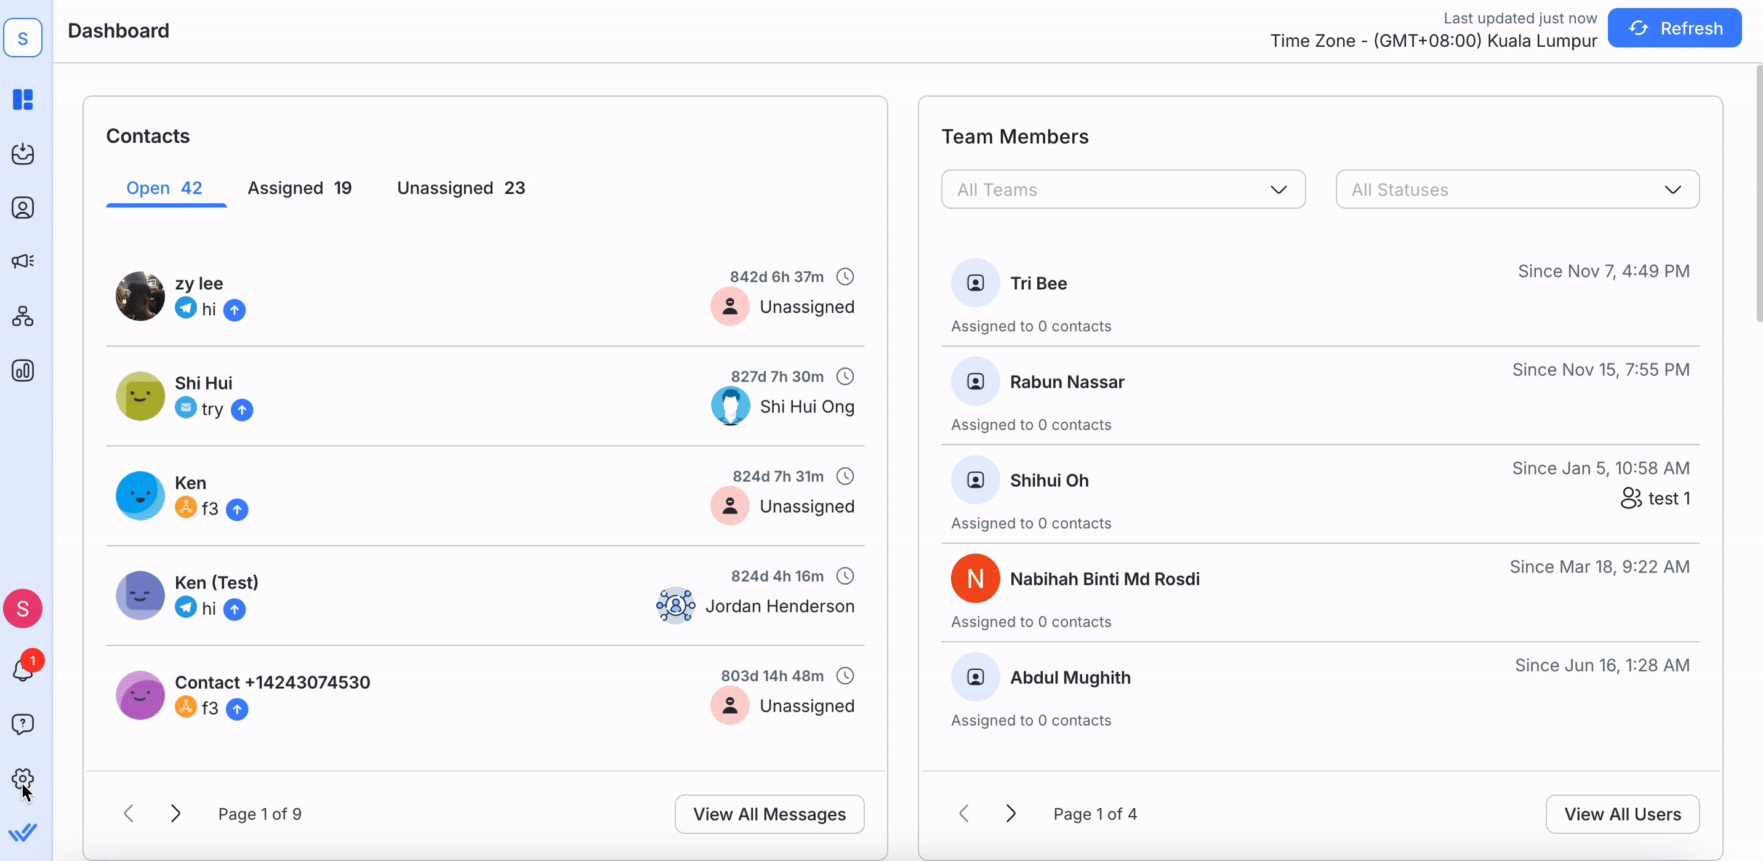Open the Contacts icon in sidebar
The width and height of the screenshot is (1763, 861).
[x=23, y=207]
